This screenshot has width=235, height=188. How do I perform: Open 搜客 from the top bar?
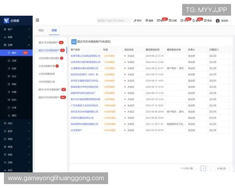tap(149, 20)
